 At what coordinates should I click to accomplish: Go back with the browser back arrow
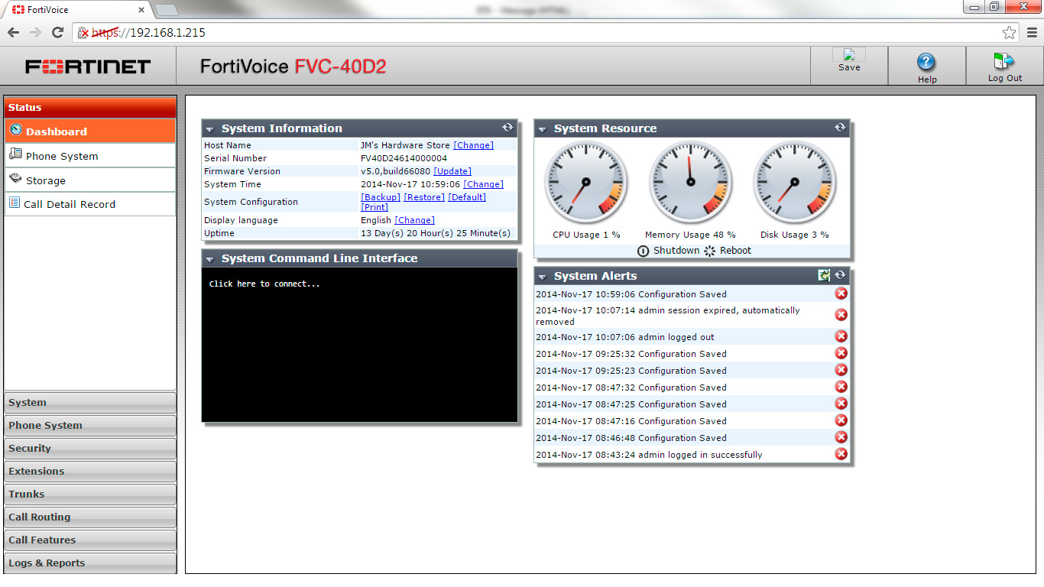[13, 32]
